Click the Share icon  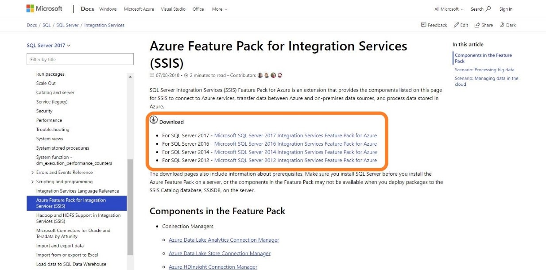click(x=477, y=25)
